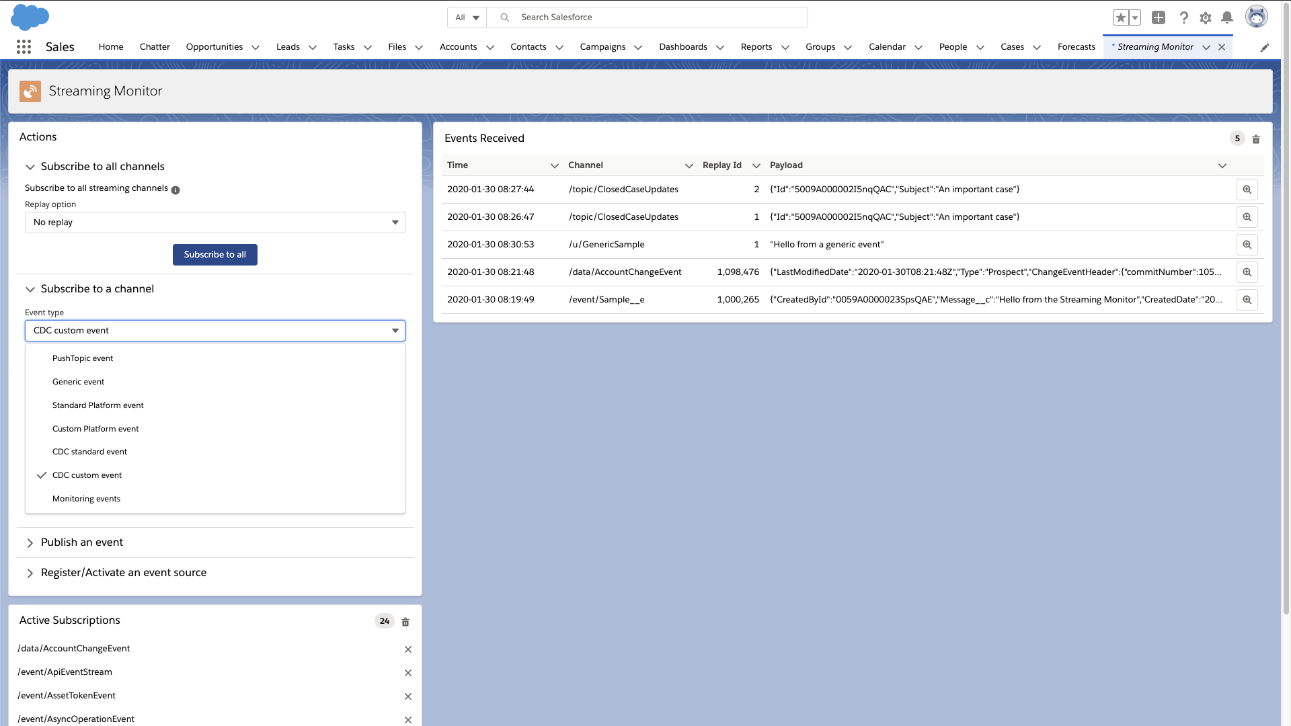Collapse Subscribe to all channels section
Image resolution: width=1291 pixels, height=726 pixels.
(30, 167)
